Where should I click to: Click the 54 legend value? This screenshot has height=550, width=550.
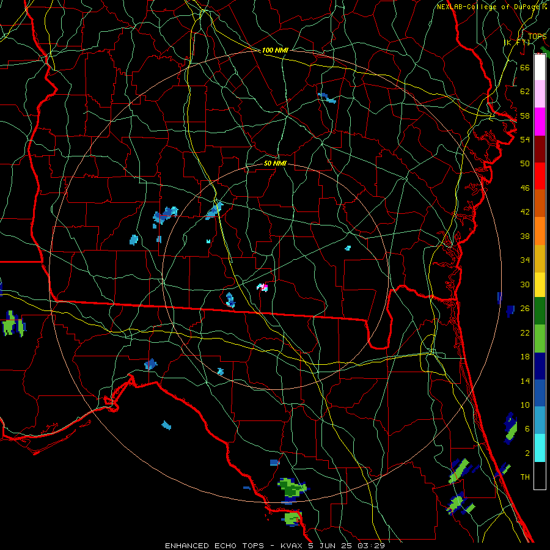pos(525,139)
